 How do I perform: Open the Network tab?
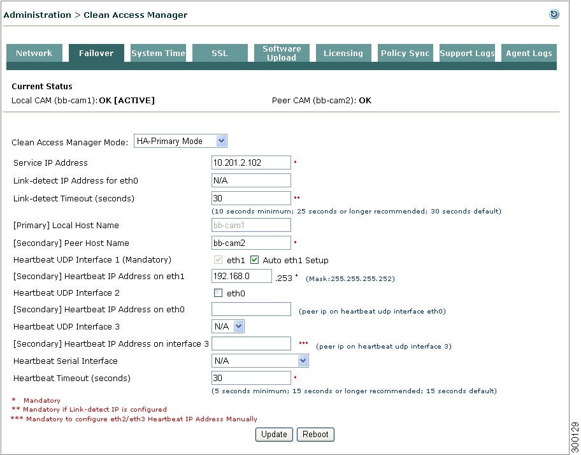click(34, 53)
